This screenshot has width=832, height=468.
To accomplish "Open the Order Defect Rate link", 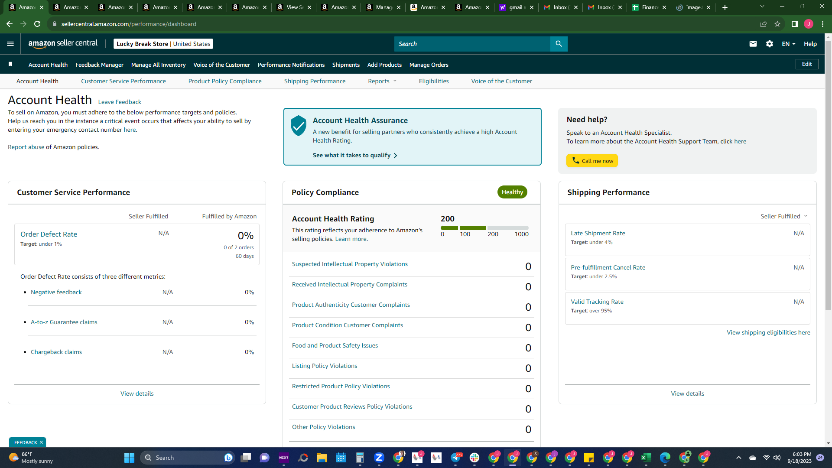I will (49, 234).
